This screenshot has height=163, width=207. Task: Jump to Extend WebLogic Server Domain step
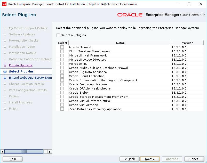(x=30, y=78)
